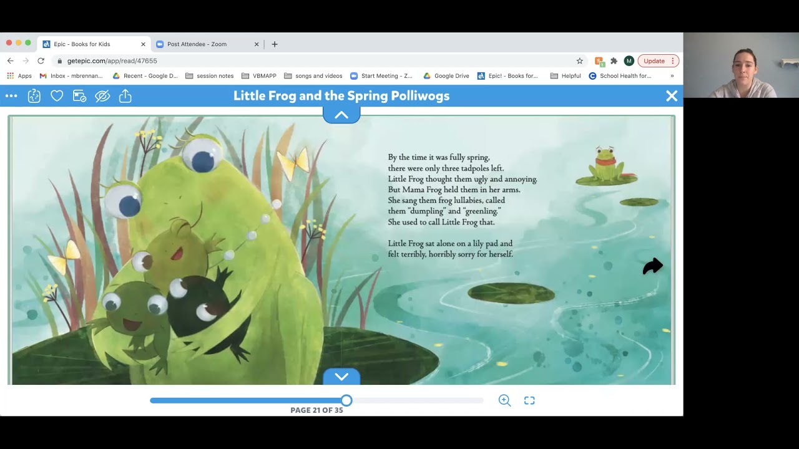799x449 pixels.
Task: Show more bookmarks with double chevron
Action: point(672,76)
